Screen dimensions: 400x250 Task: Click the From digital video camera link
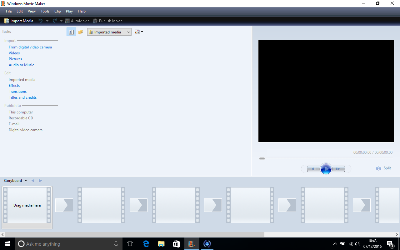tap(30, 47)
